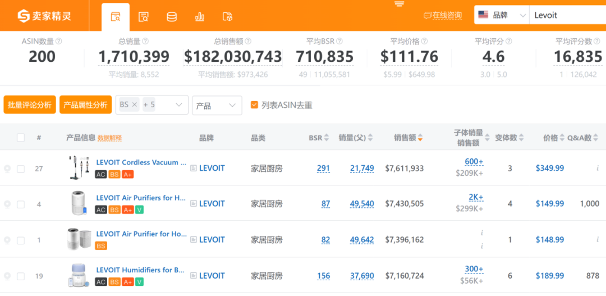Open the bar chart analytics tab icon
Screen dimensions: 606x296
(200, 17)
